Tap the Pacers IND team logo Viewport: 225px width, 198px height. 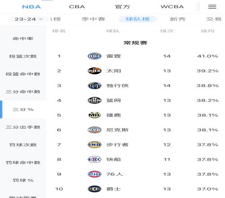click(x=94, y=144)
